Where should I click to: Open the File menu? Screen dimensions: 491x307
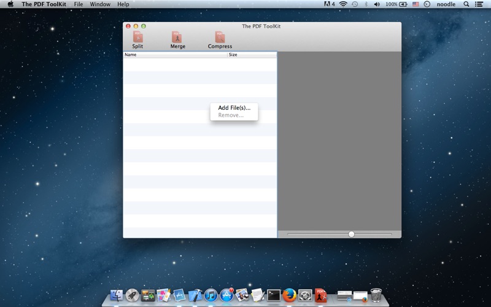coord(79,4)
